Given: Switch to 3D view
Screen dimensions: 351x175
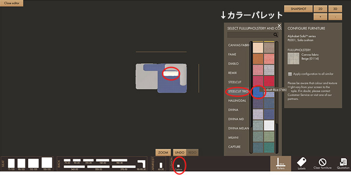Looking at the screenshot, I should coord(335,9).
